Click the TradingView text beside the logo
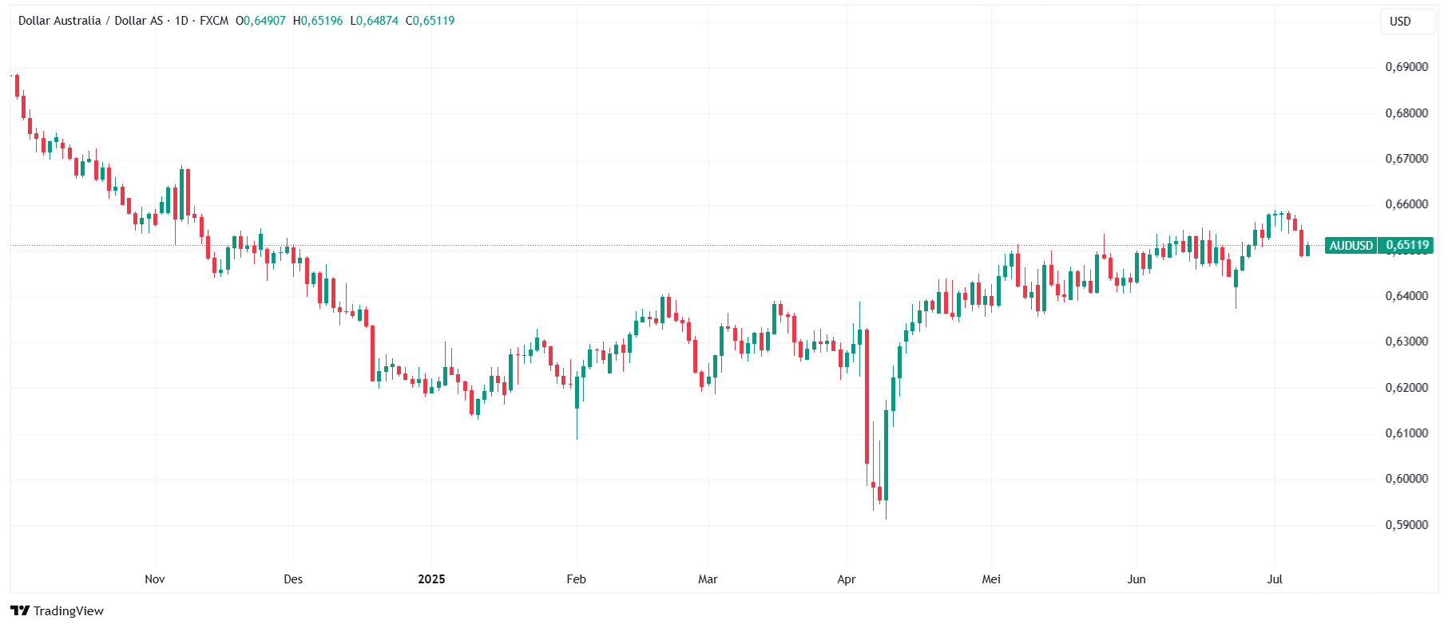This screenshot has height=628, width=1448. [x=69, y=611]
